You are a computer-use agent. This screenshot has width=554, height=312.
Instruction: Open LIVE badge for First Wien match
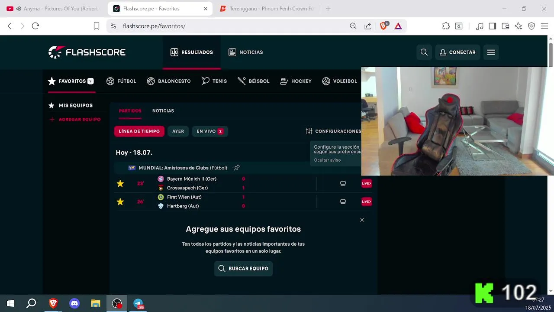(x=366, y=201)
